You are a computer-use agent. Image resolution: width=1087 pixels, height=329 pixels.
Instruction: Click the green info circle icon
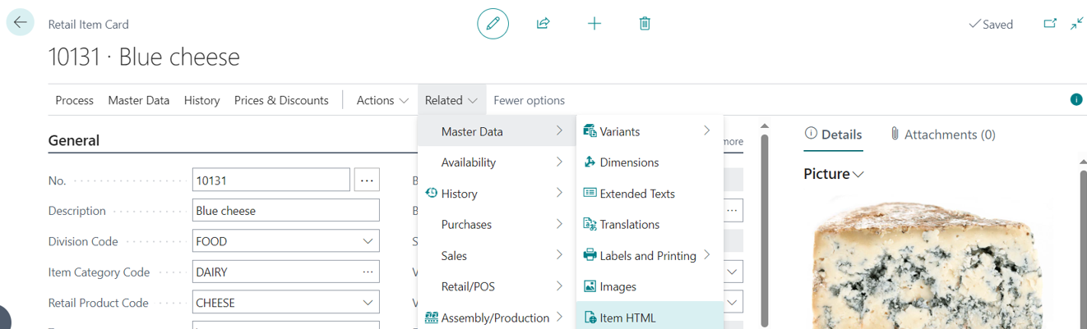point(1075,100)
